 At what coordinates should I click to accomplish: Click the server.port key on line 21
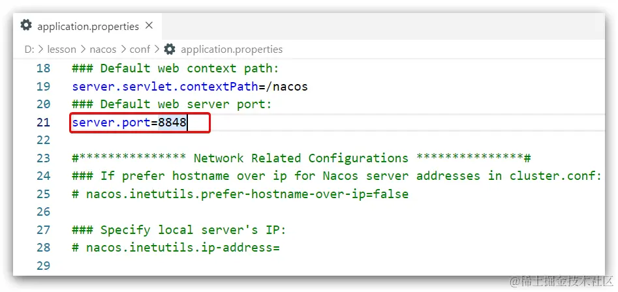(x=111, y=123)
